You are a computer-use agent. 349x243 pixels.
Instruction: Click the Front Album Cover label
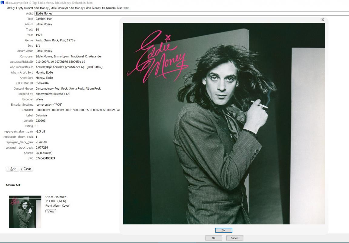coord(58,206)
